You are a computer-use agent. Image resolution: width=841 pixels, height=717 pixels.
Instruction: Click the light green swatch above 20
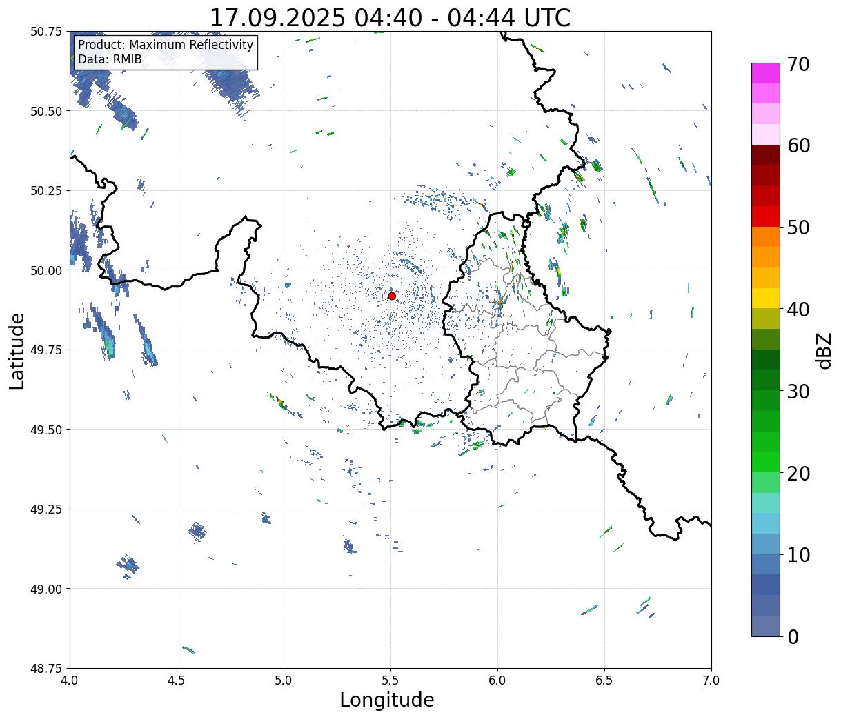[x=766, y=482]
